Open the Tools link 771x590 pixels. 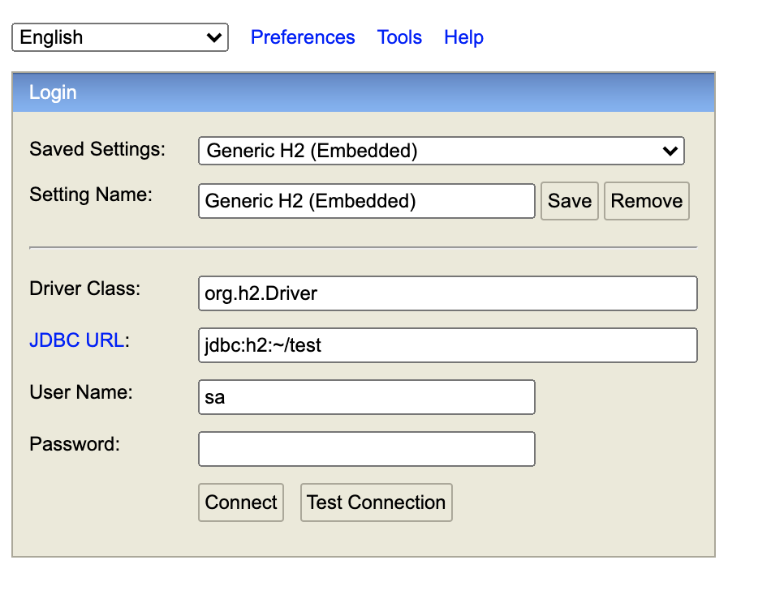click(x=399, y=37)
